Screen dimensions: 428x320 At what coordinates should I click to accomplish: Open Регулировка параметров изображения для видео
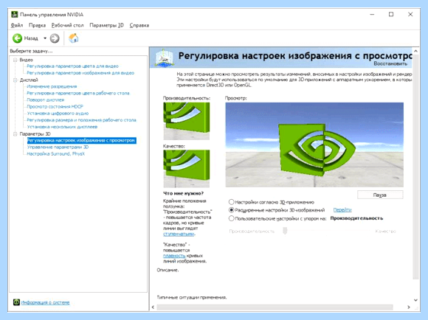[x=80, y=73]
